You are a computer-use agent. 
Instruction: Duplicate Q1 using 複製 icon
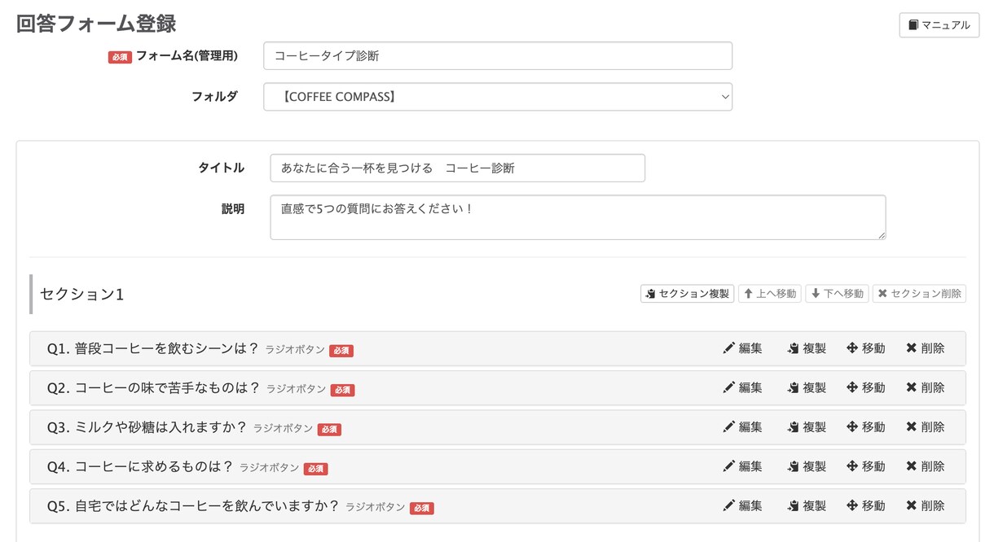coord(807,348)
